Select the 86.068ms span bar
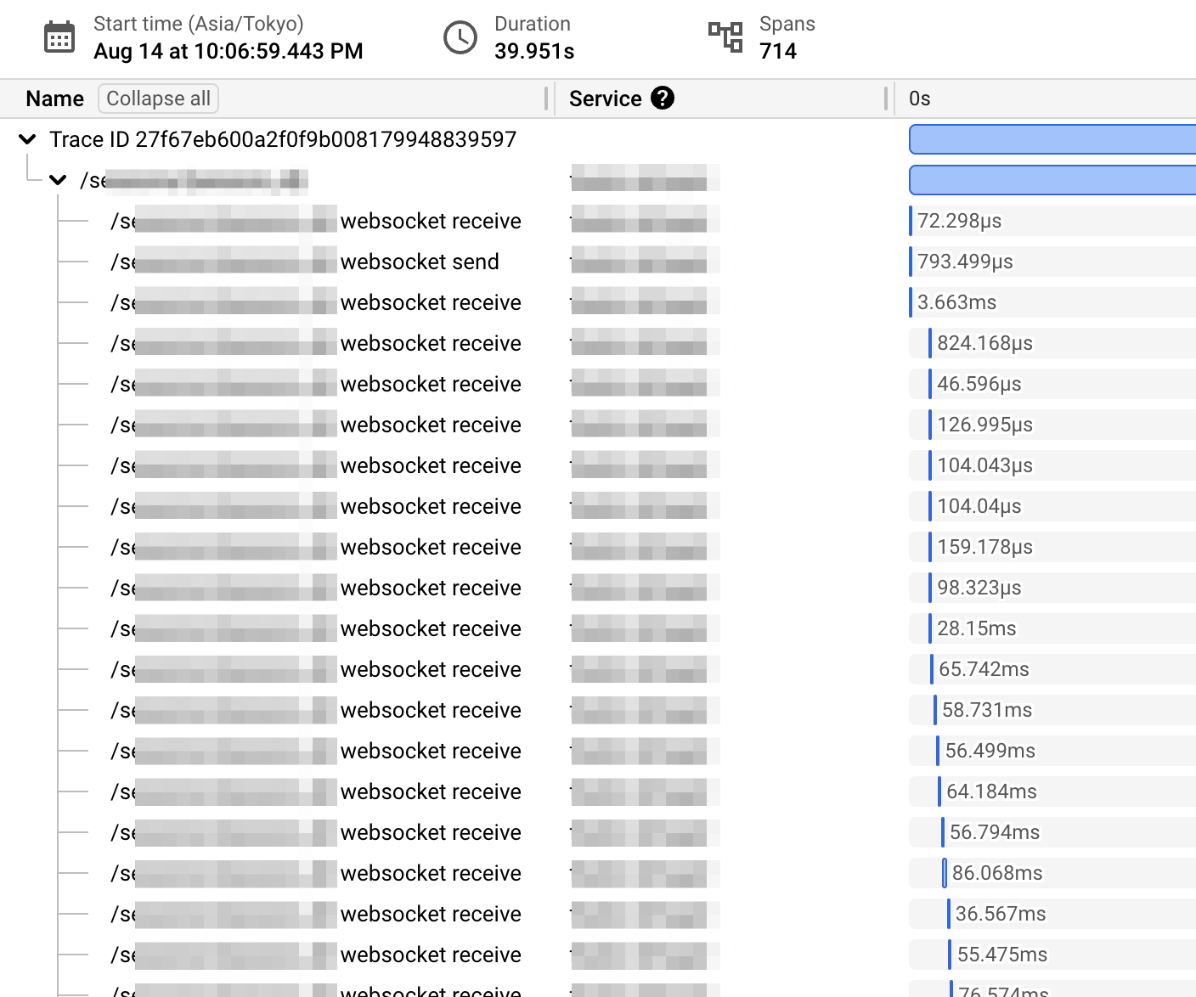The image size is (1196, 997). pos(945,872)
